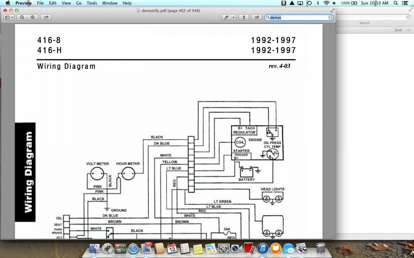Open iBooks from the Dock
Viewport: 414px width, 258px height.
tap(275, 248)
